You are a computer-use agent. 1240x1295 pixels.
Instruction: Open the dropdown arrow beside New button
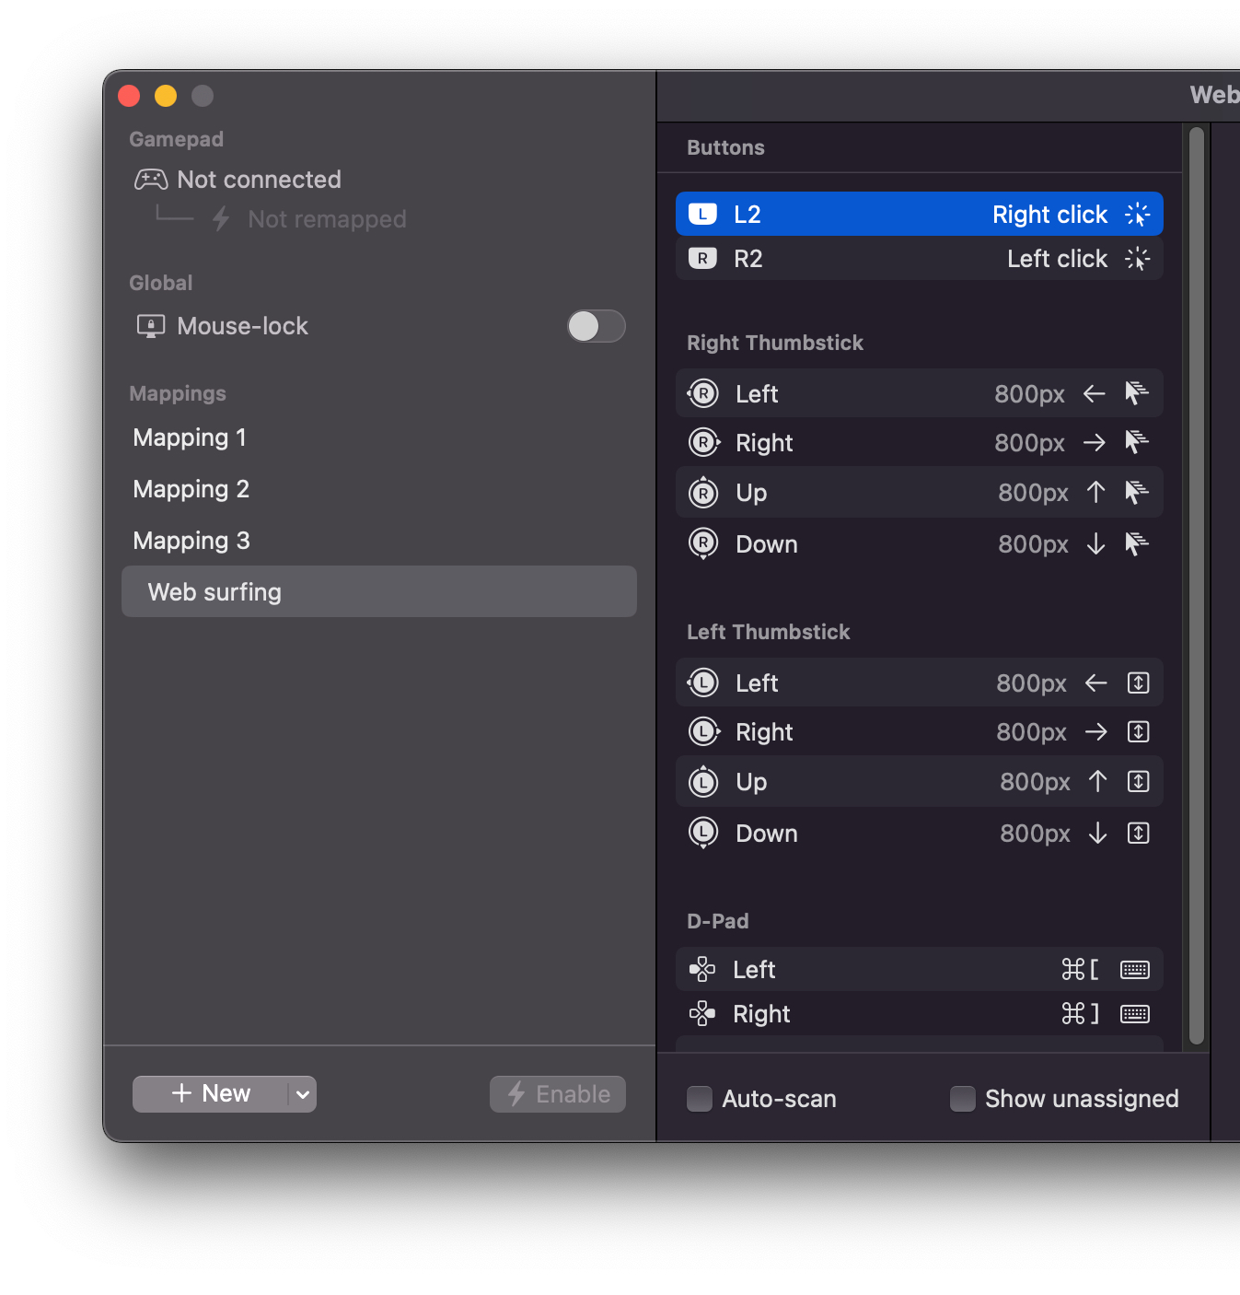pyautogui.click(x=303, y=1094)
